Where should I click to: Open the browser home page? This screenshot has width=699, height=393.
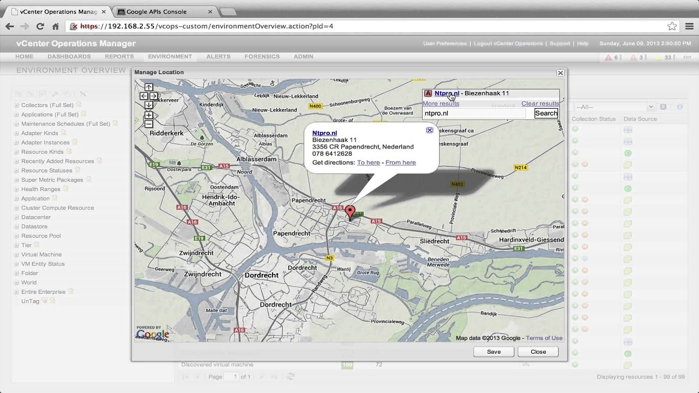(55, 26)
